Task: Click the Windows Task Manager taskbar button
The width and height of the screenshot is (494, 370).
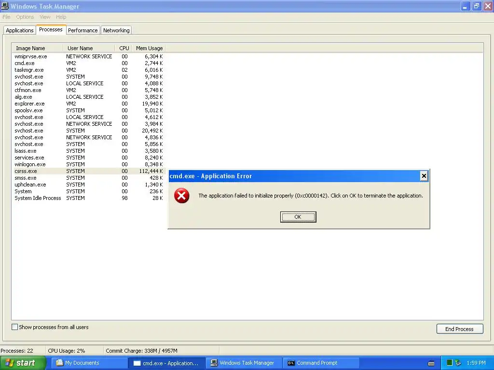Action: (245, 363)
